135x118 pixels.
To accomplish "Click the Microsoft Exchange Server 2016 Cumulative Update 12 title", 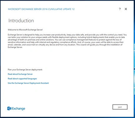I will coord(41,9).
